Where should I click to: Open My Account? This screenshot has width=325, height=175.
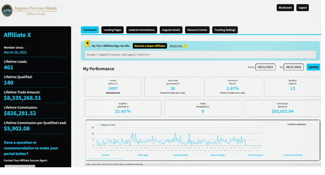point(285,8)
